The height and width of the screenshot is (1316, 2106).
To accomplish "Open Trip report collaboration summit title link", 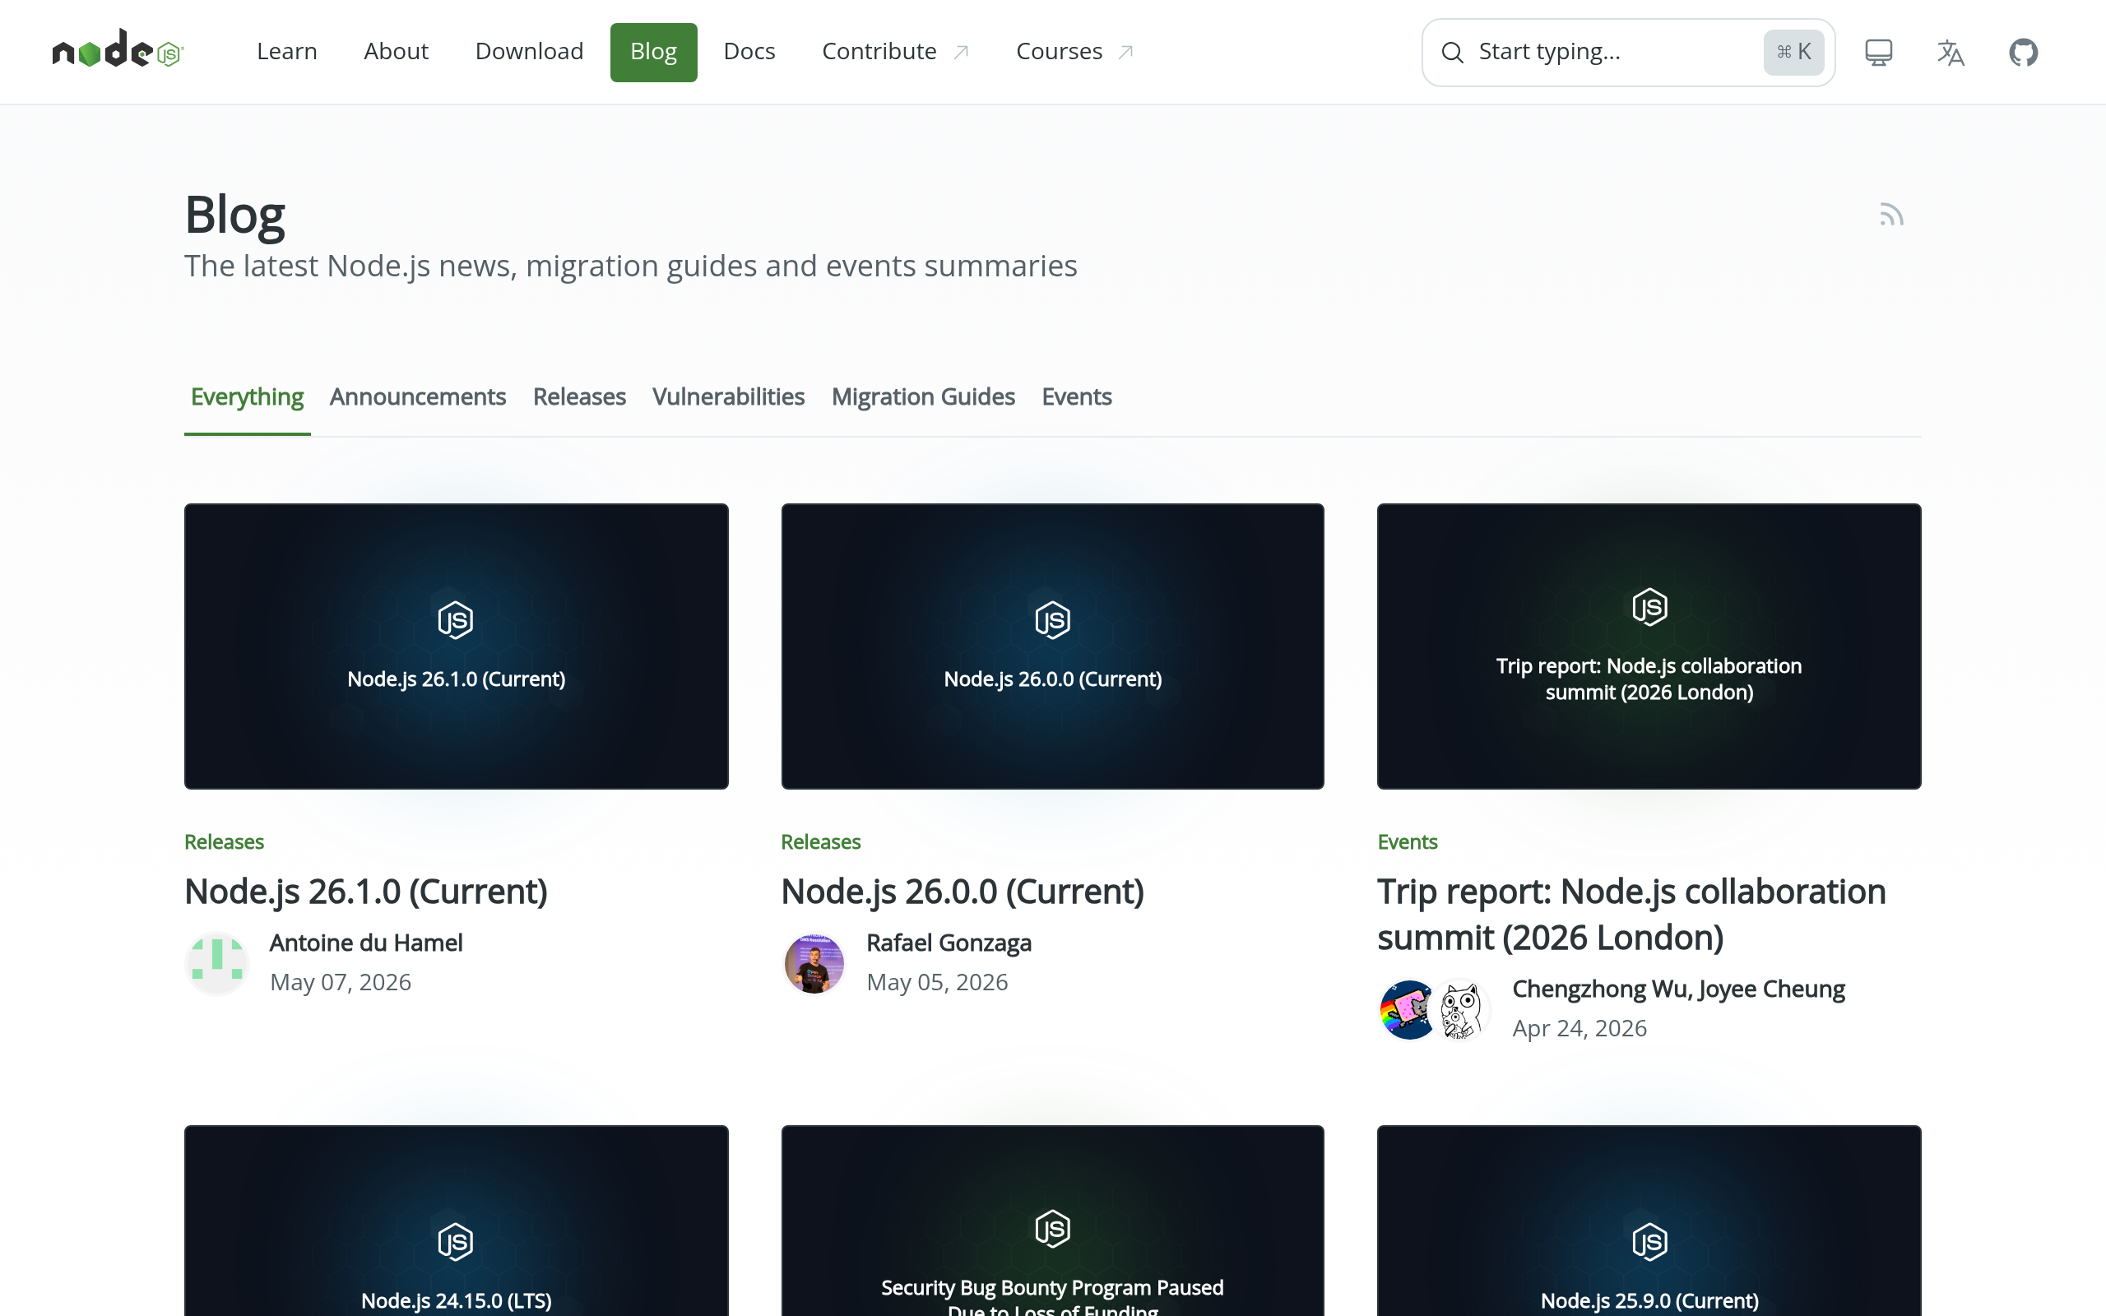I will (1631, 914).
